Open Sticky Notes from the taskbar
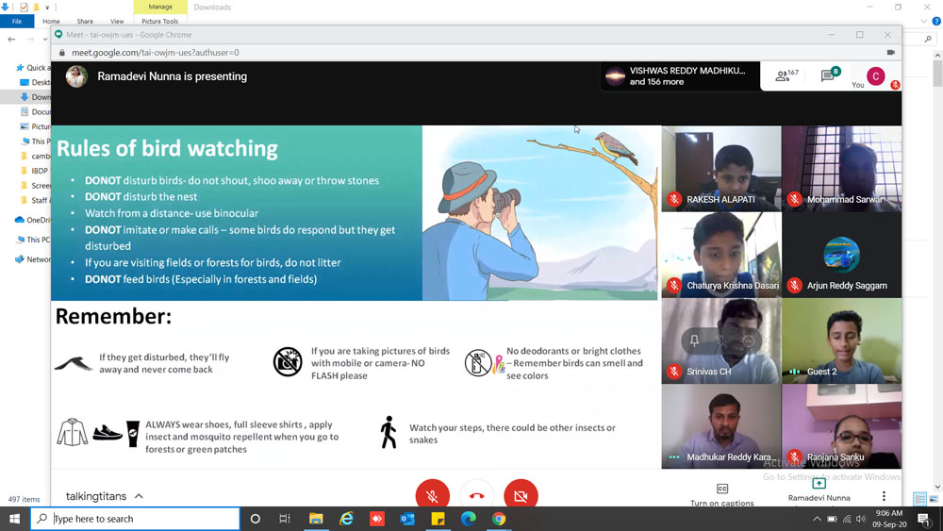Screen dimensions: 943x531 coord(438,519)
